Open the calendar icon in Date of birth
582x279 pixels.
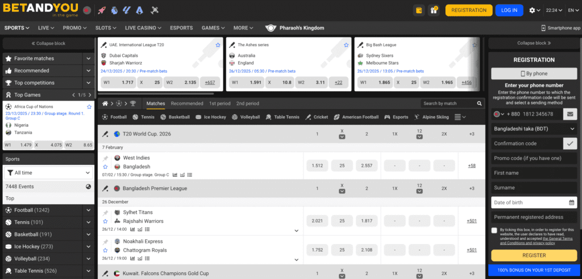571,202
